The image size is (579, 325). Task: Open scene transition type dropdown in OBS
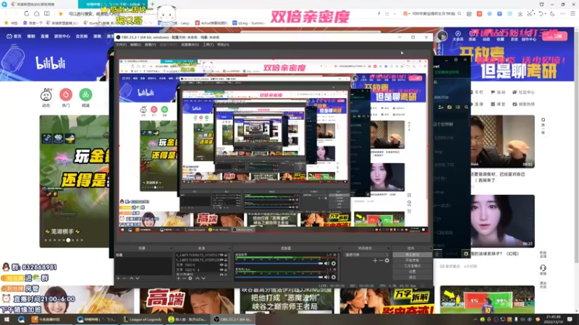367,255
